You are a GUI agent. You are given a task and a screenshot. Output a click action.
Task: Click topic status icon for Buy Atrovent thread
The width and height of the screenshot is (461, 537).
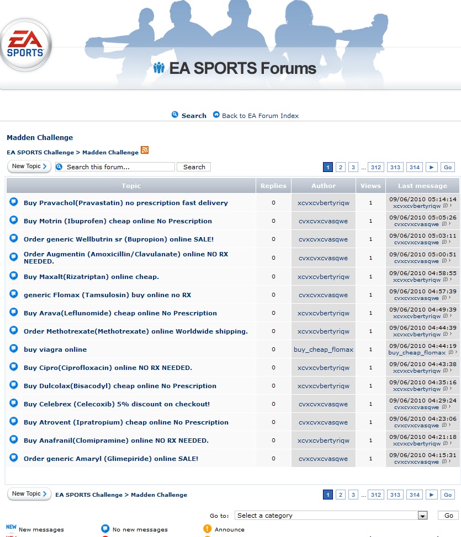(14, 421)
